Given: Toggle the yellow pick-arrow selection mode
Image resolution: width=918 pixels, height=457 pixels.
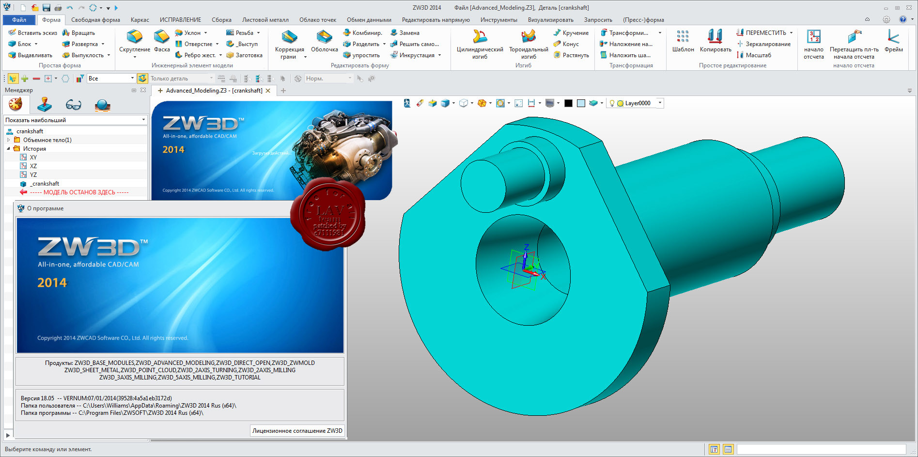Looking at the screenshot, I should click(13, 79).
